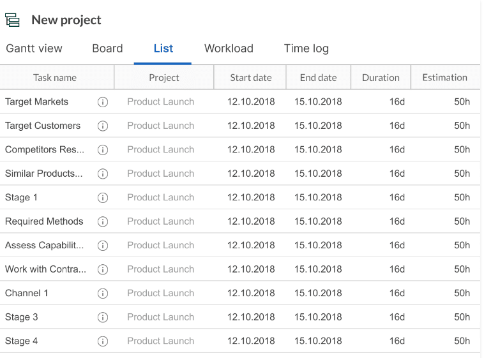This screenshot has height=358, width=484.
Task: Show info for Competitors Res... task
Action: (x=103, y=150)
